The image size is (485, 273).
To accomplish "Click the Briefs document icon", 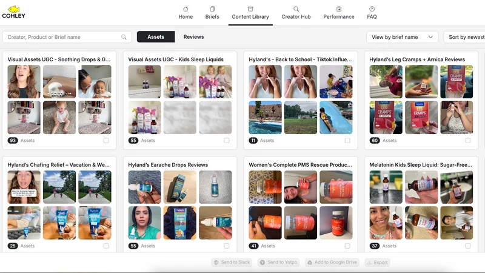I will coord(212,9).
